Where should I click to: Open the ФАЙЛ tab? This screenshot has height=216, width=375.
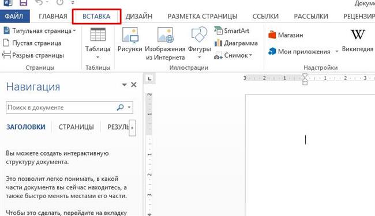point(14,16)
